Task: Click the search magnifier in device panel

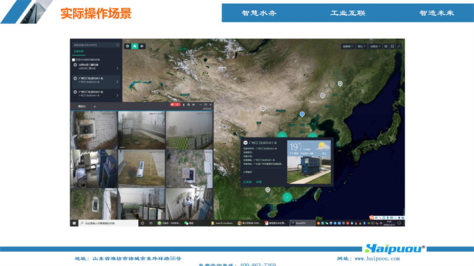Action: tap(118, 45)
